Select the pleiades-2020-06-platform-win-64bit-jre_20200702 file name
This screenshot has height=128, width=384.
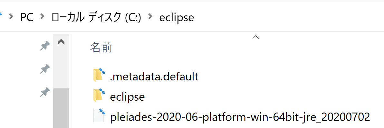point(240,117)
